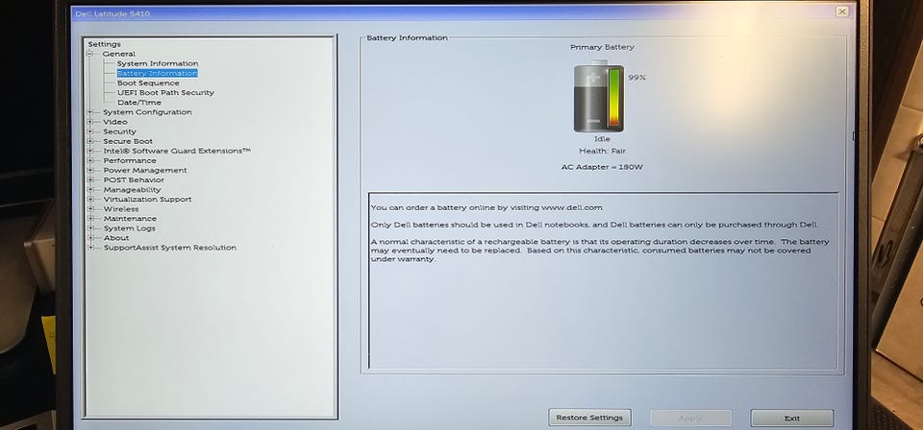Collapse the General tree node

point(90,54)
